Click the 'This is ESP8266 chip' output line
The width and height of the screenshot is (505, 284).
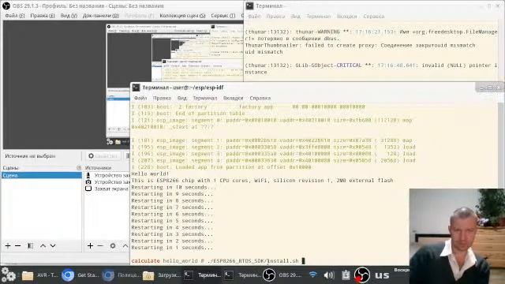click(262, 181)
